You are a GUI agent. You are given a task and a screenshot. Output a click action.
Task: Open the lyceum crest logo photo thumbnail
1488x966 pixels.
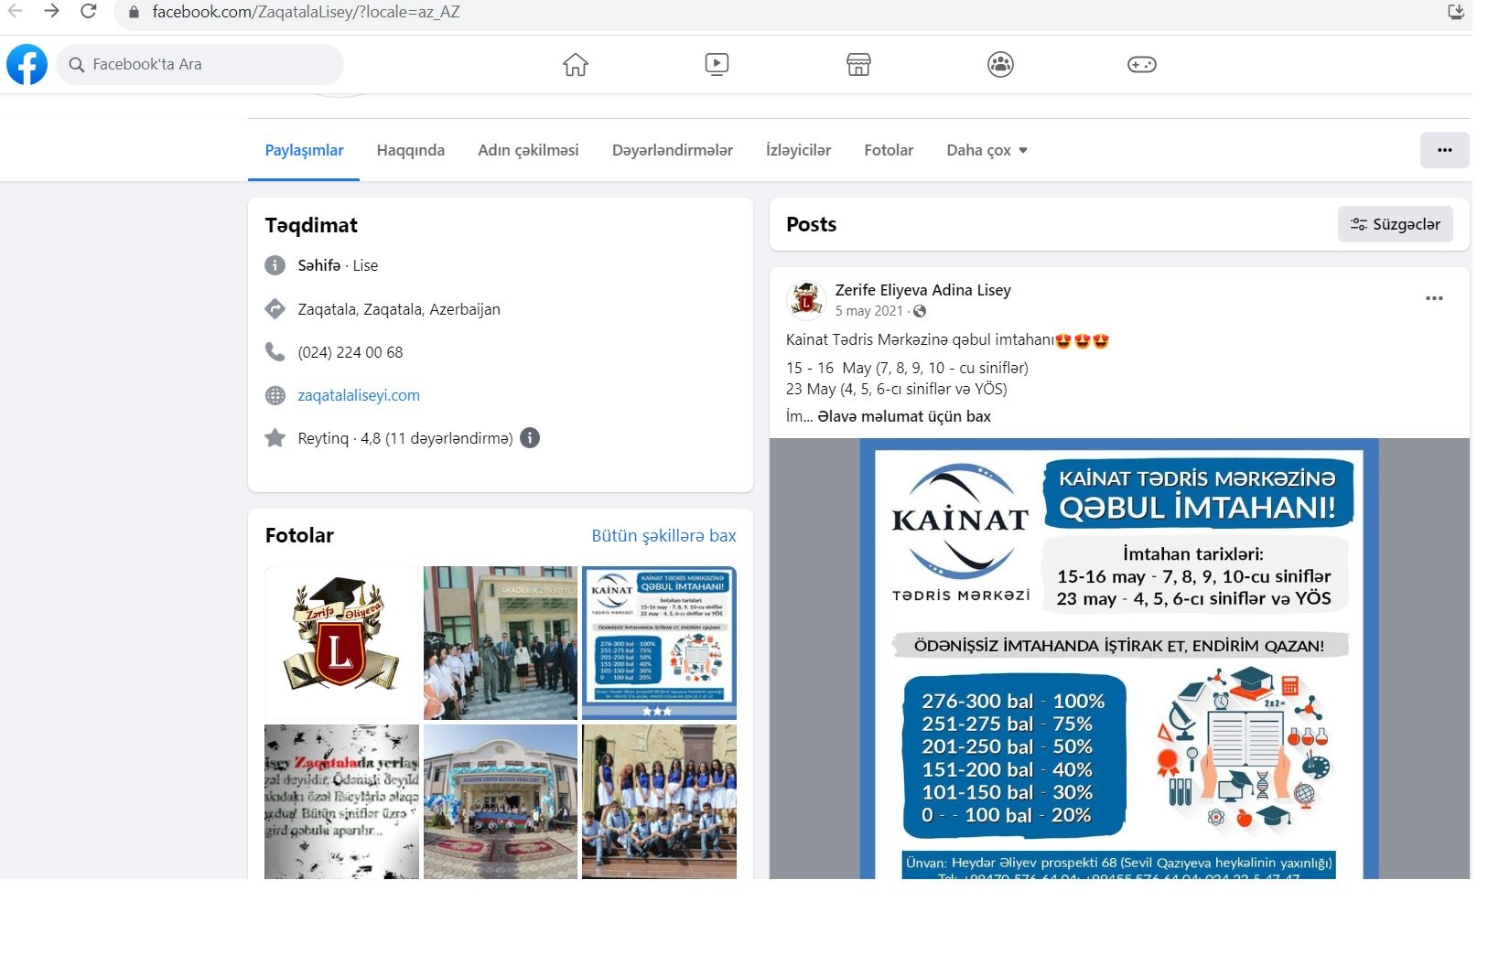point(341,642)
